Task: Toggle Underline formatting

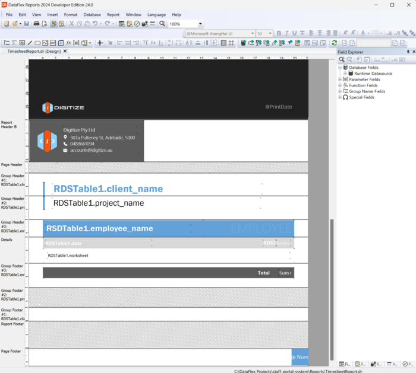Action: coord(294,33)
